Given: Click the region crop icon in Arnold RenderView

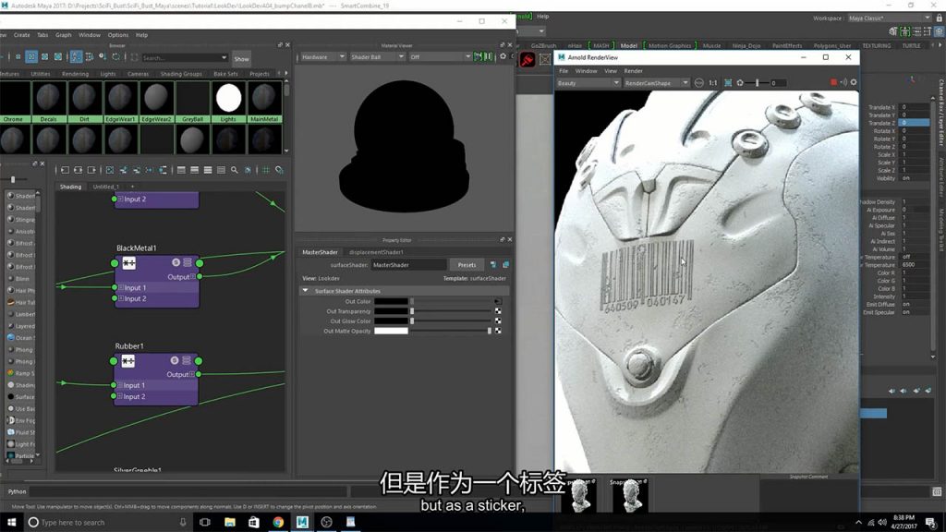Looking at the screenshot, I should point(728,82).
